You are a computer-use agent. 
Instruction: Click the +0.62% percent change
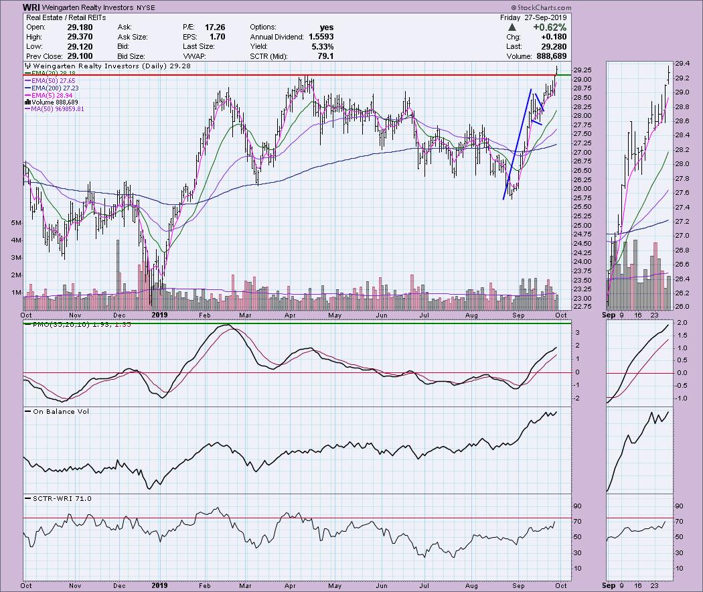tap(550, 27)
